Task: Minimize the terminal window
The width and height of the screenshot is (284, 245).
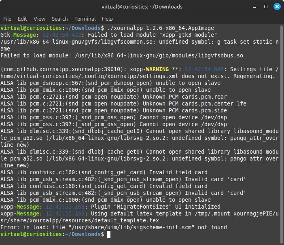Action: (254, 7)
